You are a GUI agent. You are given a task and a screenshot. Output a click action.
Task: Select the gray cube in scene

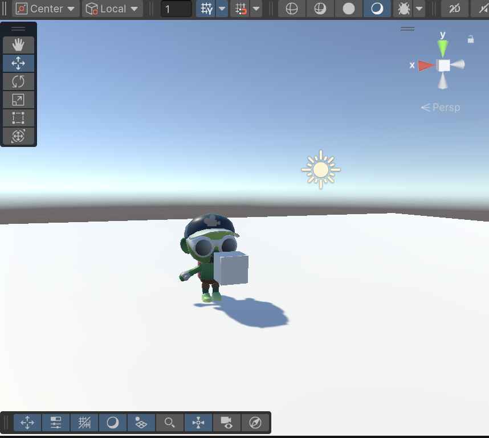(x=231, y=268)
